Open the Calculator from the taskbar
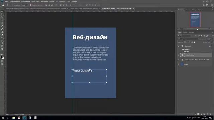This screenshot has width=214, height=120. coord(35,118)
